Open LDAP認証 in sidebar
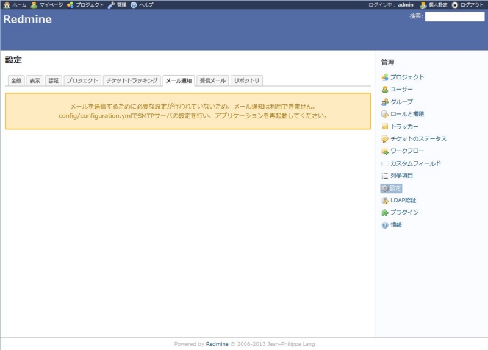This screenshot has width=488, height=350. click(403, 201)
